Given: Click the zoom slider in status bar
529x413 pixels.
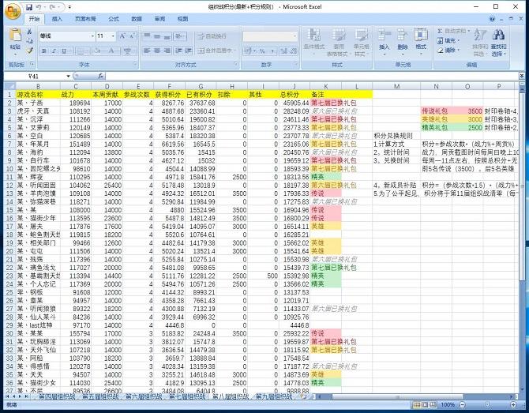Looking at the screenshot, I should [x=486, y=405].
